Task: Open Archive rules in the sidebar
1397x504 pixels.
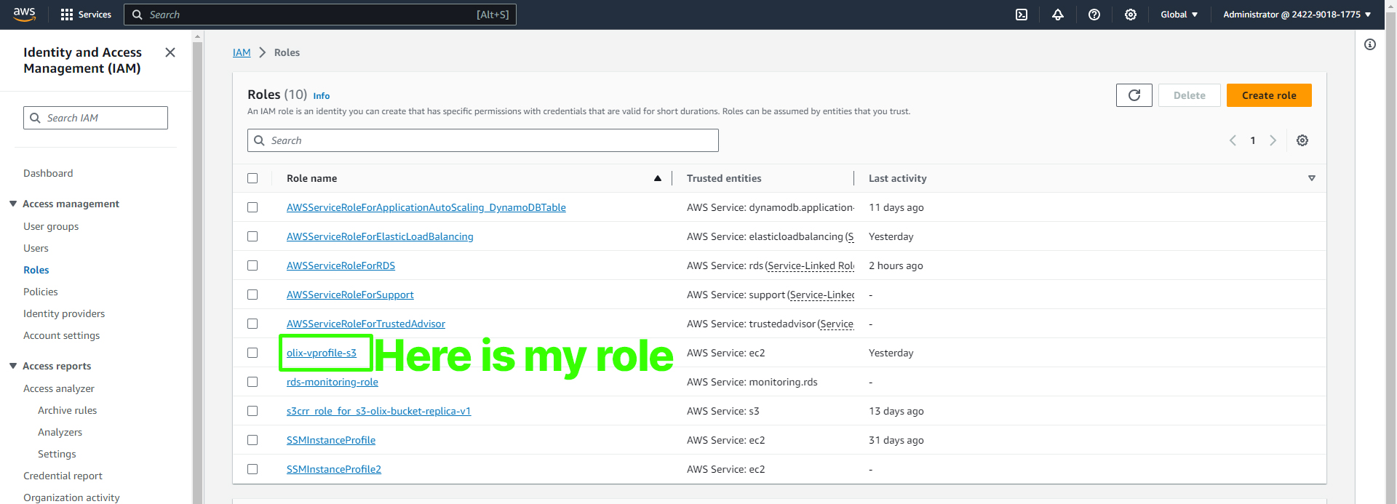Action: 67,410
